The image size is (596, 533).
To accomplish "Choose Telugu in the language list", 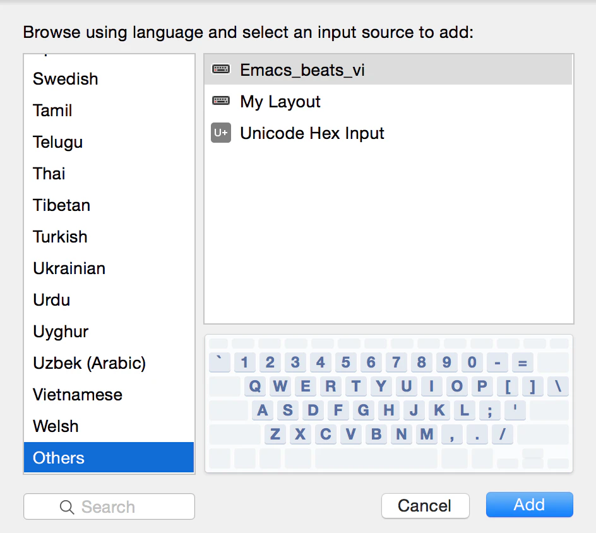I will (109, 142).
